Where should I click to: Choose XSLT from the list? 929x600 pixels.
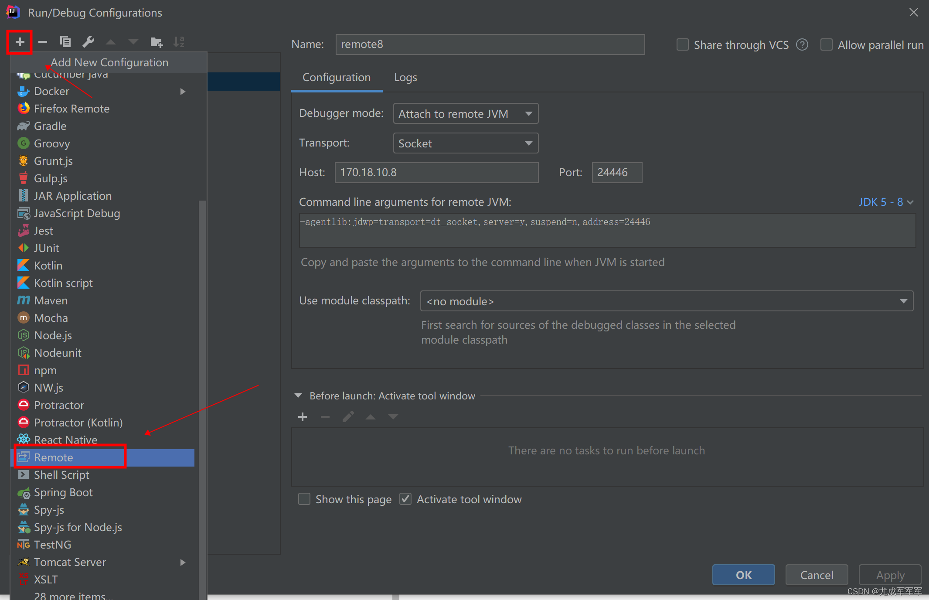click(102, 580)
